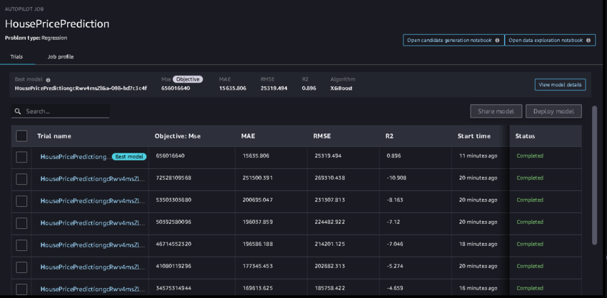Open trial link with R2 -5.274

point(93,267)
